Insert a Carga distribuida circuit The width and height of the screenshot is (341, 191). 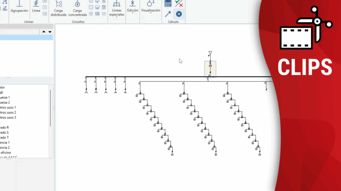tap(59, 8)
